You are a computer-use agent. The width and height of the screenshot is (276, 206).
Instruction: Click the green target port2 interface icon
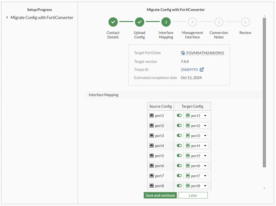point(188,126)
